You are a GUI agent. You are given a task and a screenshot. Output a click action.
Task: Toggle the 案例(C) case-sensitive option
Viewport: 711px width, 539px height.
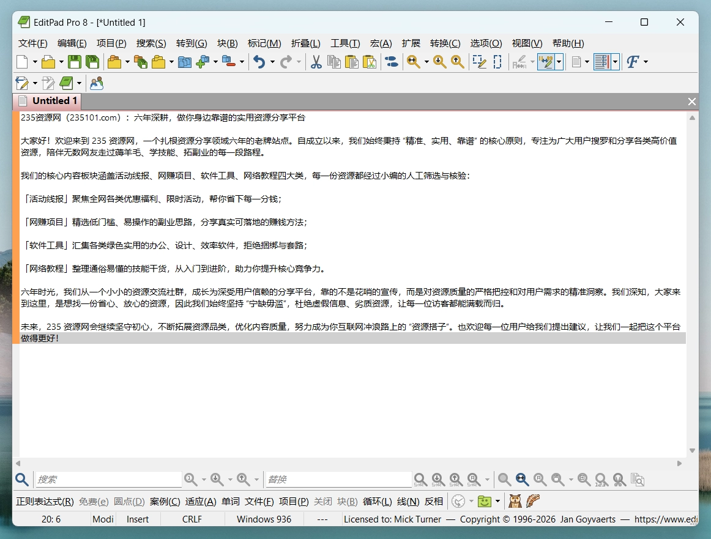(165, 502)
